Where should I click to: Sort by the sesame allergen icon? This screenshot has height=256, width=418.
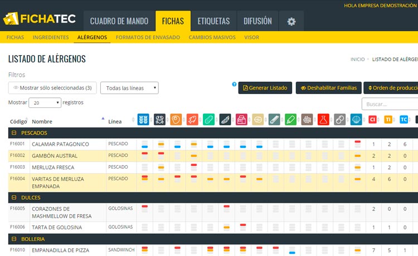click(307, 120)
